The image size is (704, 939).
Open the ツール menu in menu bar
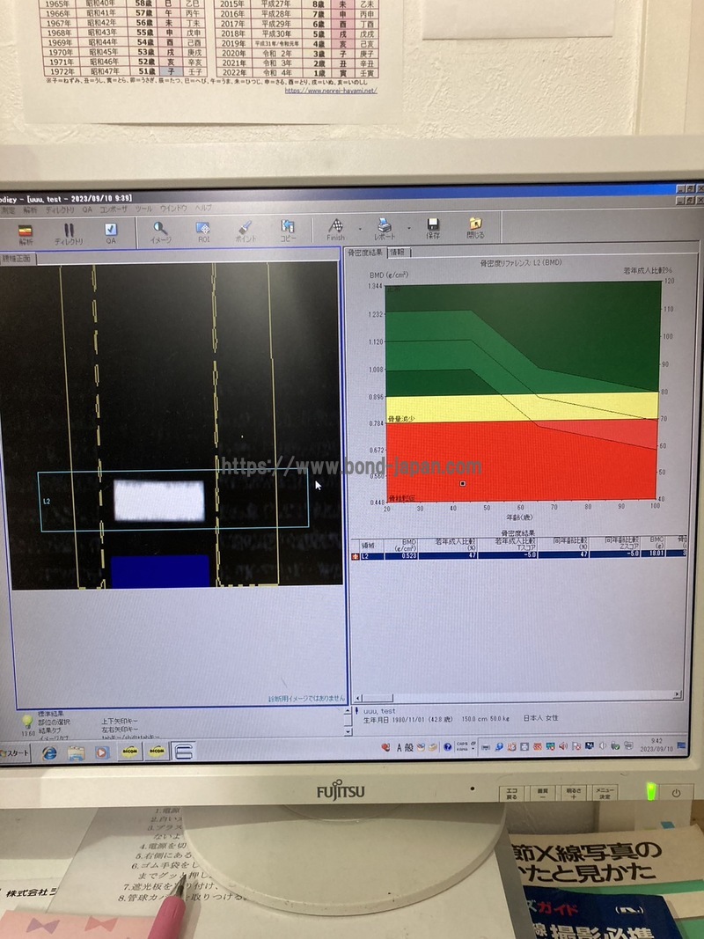point(143,209)
